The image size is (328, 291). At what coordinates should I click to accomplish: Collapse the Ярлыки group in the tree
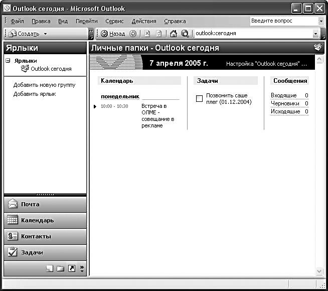pos(8,61)
